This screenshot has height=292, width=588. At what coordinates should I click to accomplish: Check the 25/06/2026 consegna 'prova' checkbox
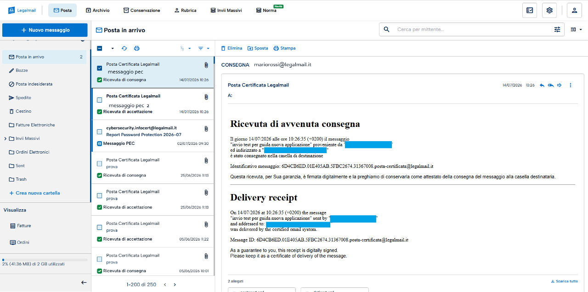pyautogui.click(x=100, y=163)
